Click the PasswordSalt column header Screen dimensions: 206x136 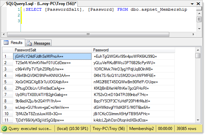(x=52, y=50)
